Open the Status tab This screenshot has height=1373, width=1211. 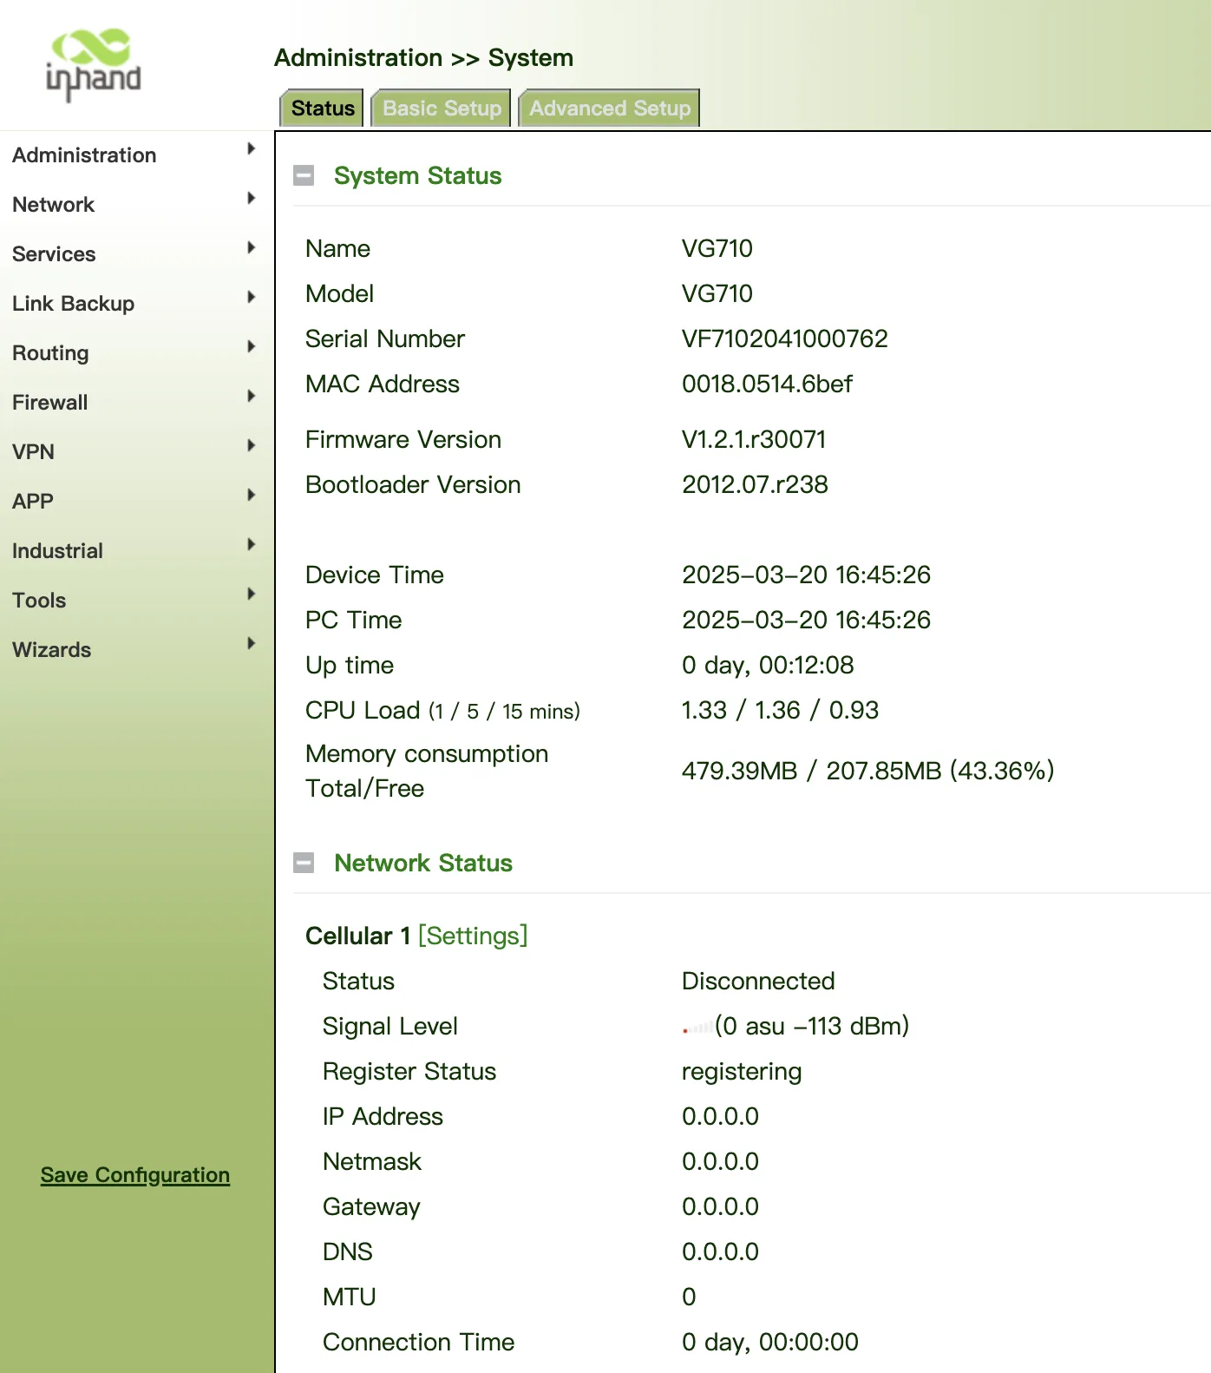[322, 108]
